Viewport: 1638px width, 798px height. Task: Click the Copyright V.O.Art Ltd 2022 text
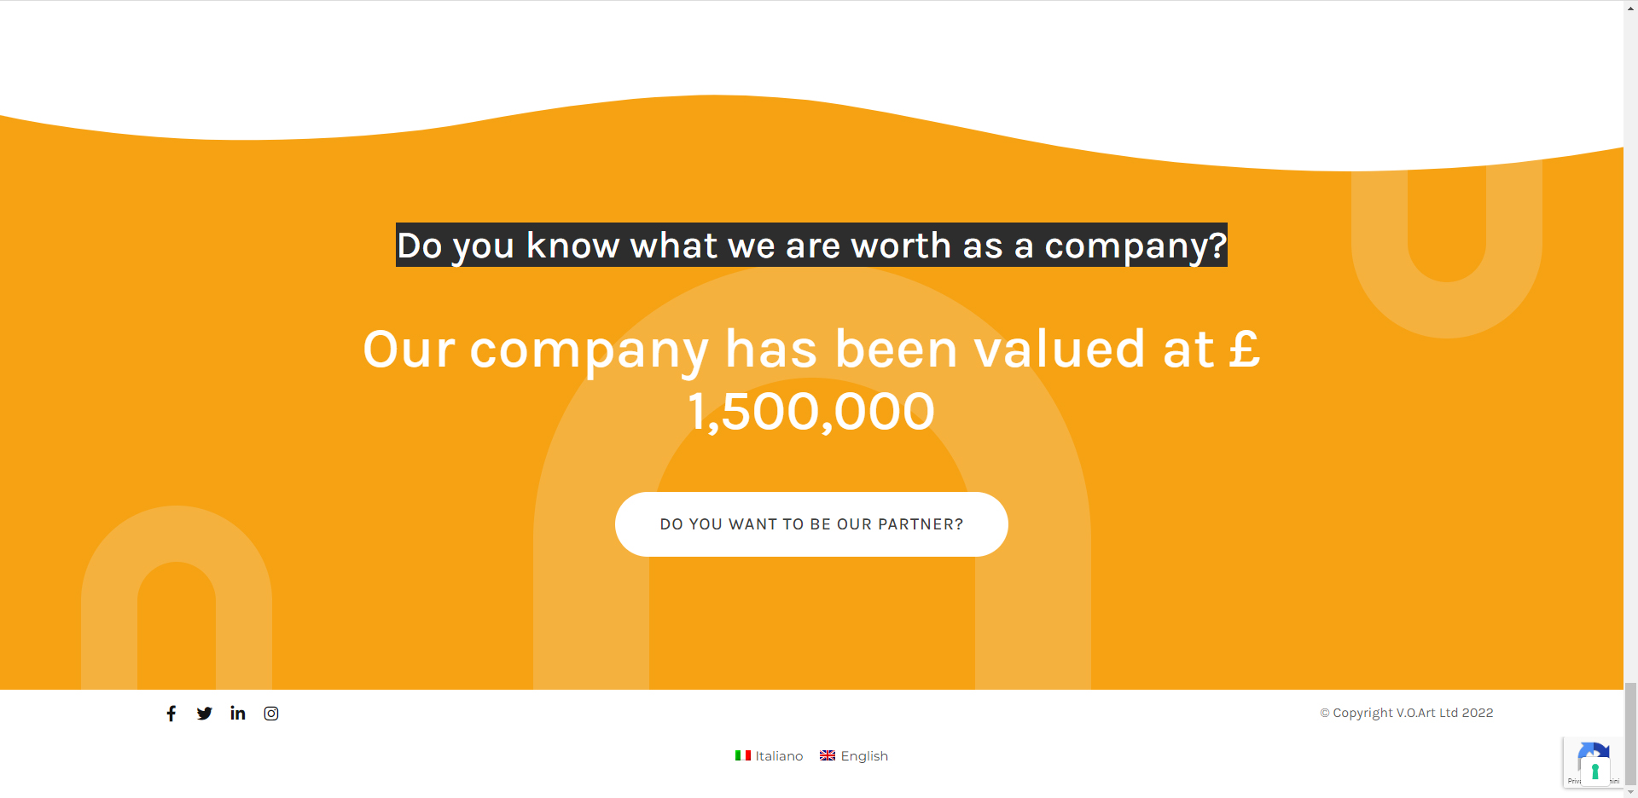(x=1407, y=713)
